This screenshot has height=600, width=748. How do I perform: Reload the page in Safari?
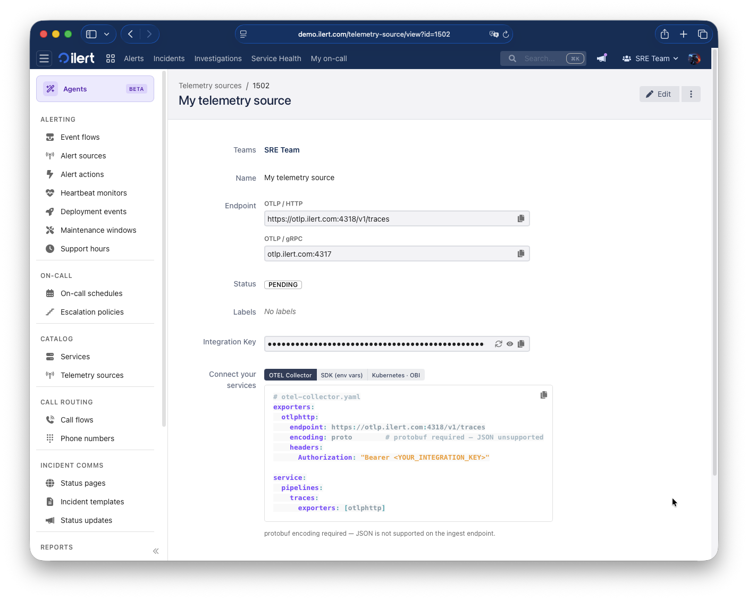coord(506,34)
